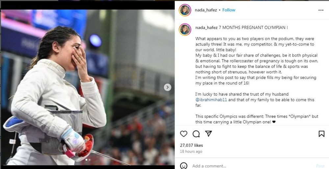
Task: View the 27,037 likes list
Action: click(191, 145)
